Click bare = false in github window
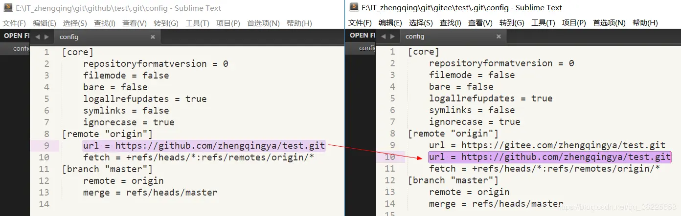The image size is (681, 216). [x=115, y=87]
